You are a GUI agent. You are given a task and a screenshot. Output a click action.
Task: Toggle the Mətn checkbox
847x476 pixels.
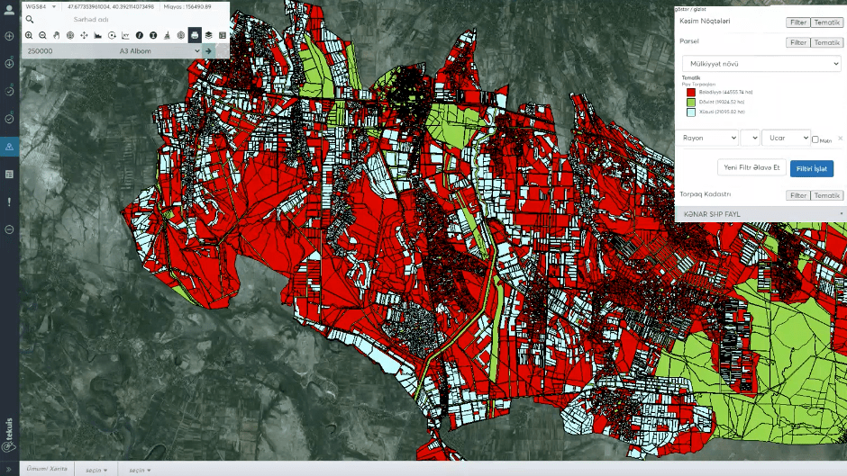[x=815, y=139]
